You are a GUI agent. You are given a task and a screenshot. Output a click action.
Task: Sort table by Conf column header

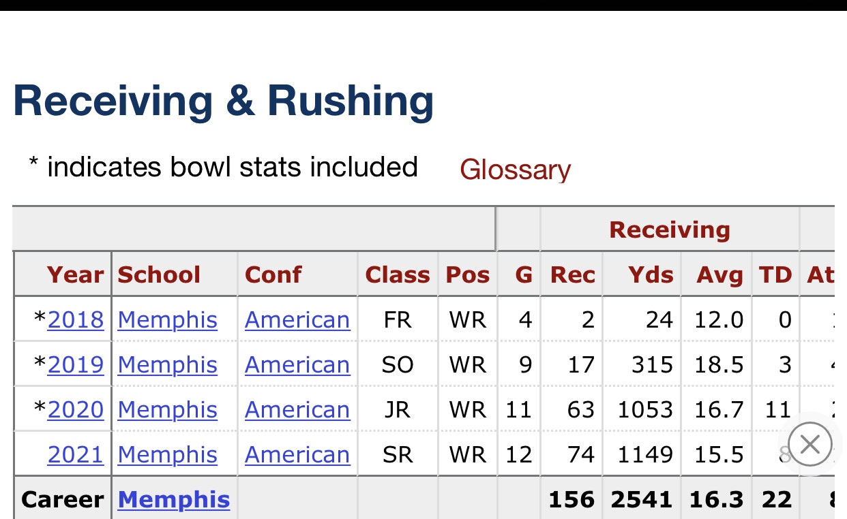pyautogui.click(x=273, y=274)
